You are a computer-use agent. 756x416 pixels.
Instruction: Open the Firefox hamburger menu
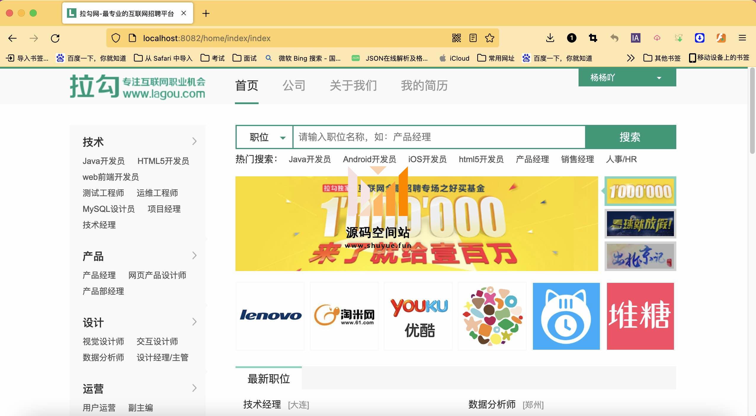[x=742, y=38]
